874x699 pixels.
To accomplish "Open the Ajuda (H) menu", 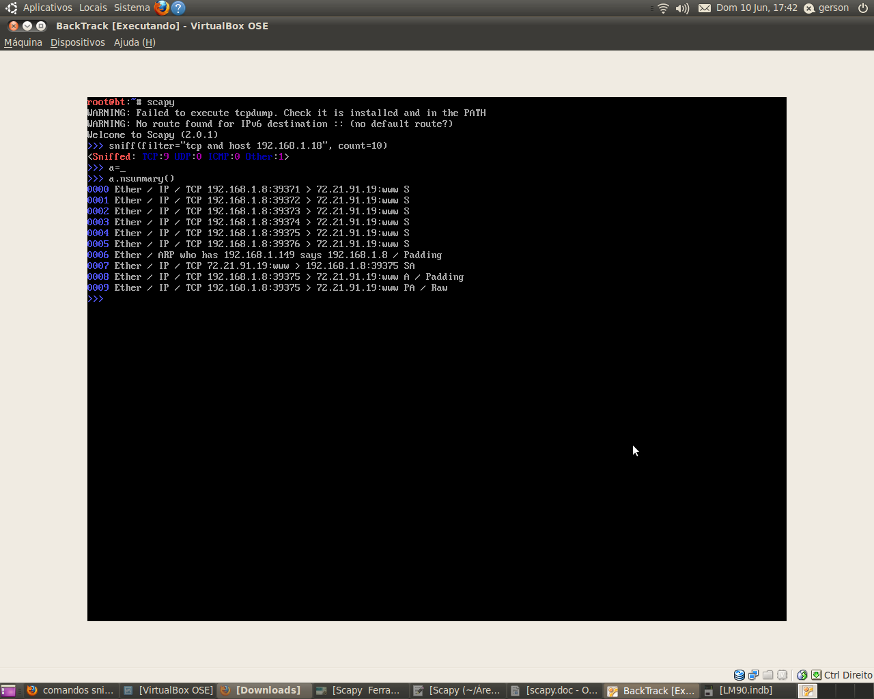I will 135,42.
